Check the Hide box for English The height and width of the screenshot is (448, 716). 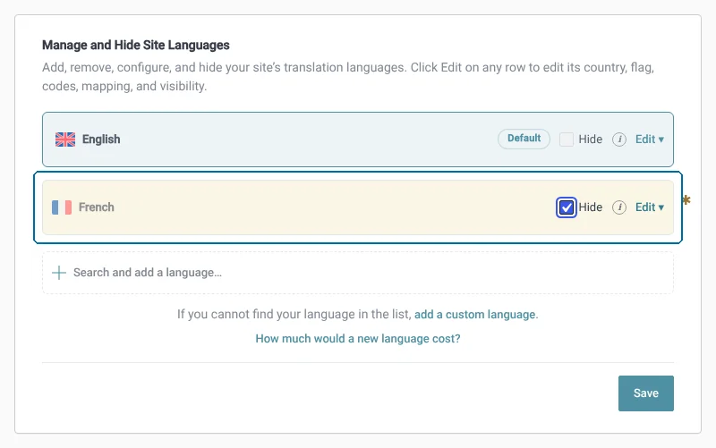click(x=567, y=139)
